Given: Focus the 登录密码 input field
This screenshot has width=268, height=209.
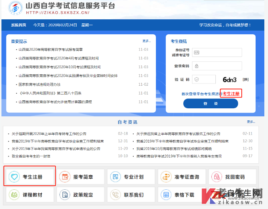Looking at the screenshot, I should [x=217, y=66].
